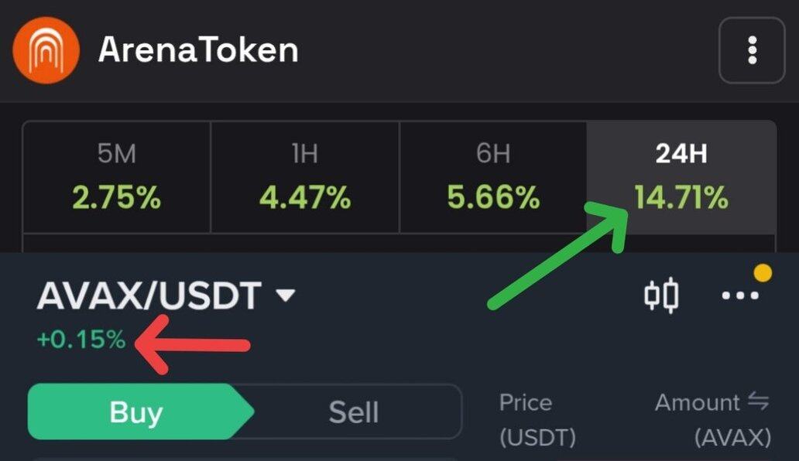Select the 5M timeframe tab
This screenshot has height=461, width=799.
pos(116,177)
